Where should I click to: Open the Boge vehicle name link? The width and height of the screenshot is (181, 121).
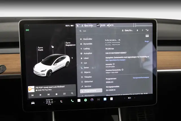click(147, 41)
